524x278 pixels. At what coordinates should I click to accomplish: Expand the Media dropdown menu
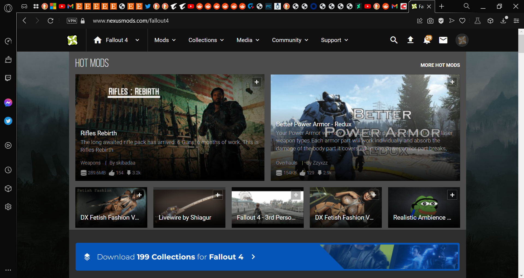point(248,40)
